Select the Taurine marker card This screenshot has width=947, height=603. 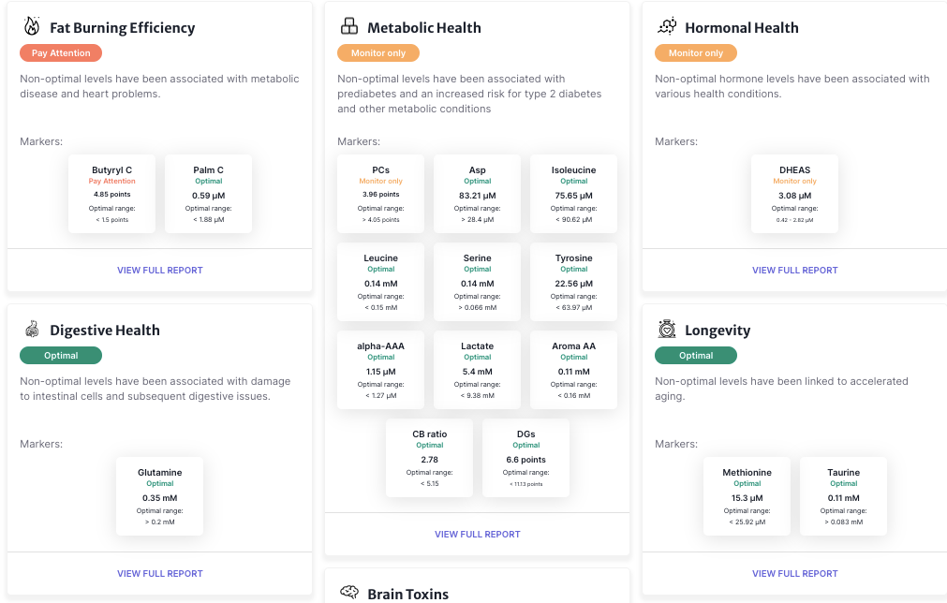843,496
